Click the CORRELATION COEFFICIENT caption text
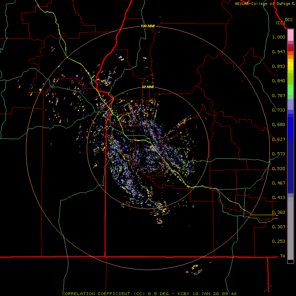This screenshot has width=296, height=296. click(96, 294)
